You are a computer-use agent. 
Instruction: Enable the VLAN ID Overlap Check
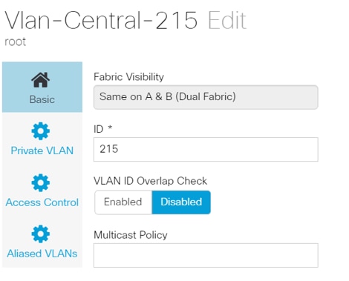click(123, 202)
